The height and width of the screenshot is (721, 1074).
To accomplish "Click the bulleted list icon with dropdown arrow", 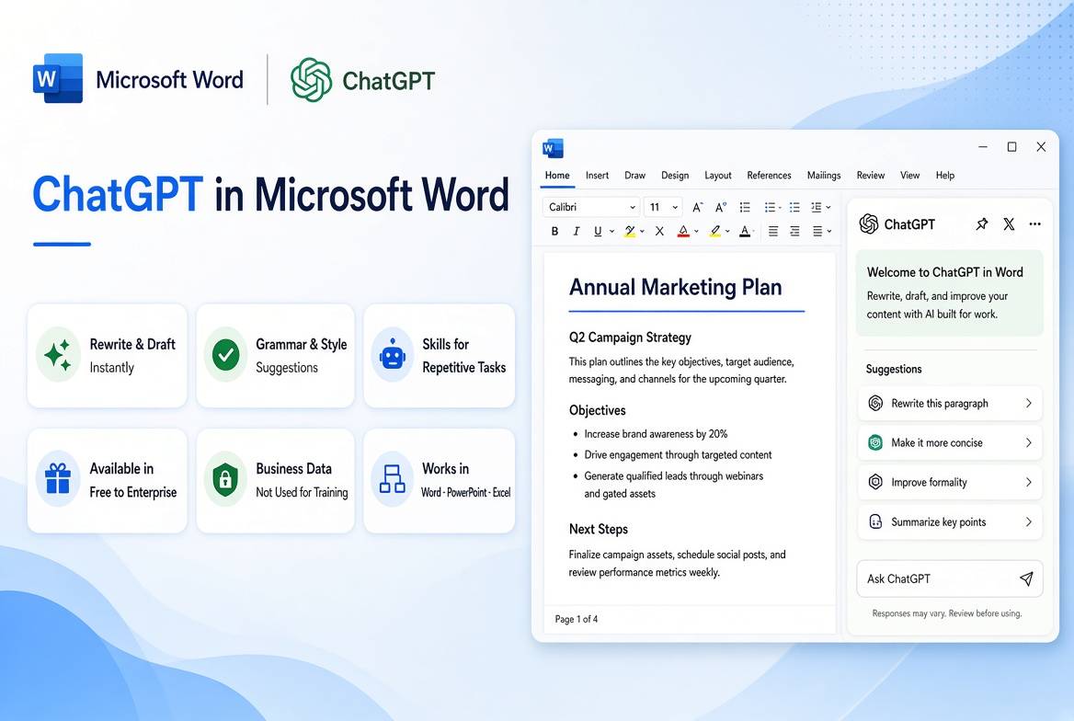I will (770, 207).
